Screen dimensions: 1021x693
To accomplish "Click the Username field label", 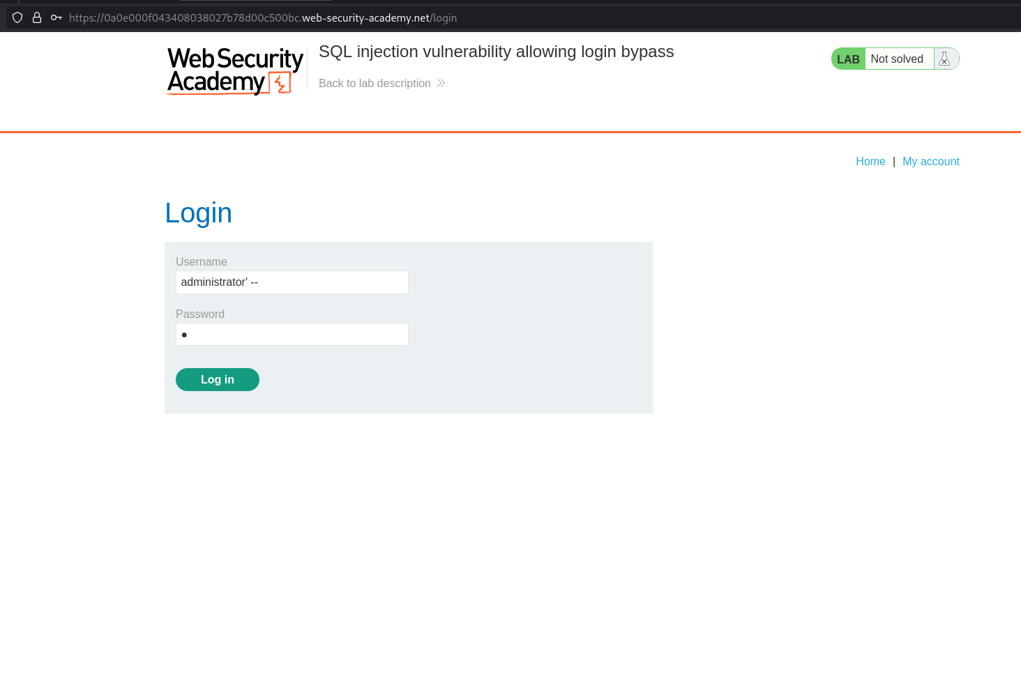I will tap(201, 262).
